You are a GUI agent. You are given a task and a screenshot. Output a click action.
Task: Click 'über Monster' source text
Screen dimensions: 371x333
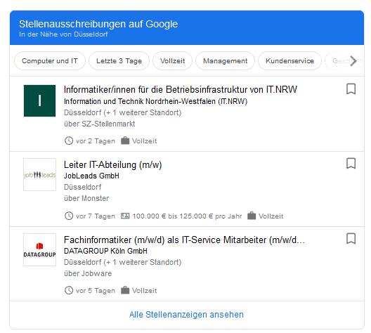(86, 198)
